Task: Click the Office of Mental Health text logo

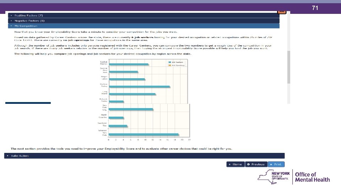Action: click(x=312, y=177)
